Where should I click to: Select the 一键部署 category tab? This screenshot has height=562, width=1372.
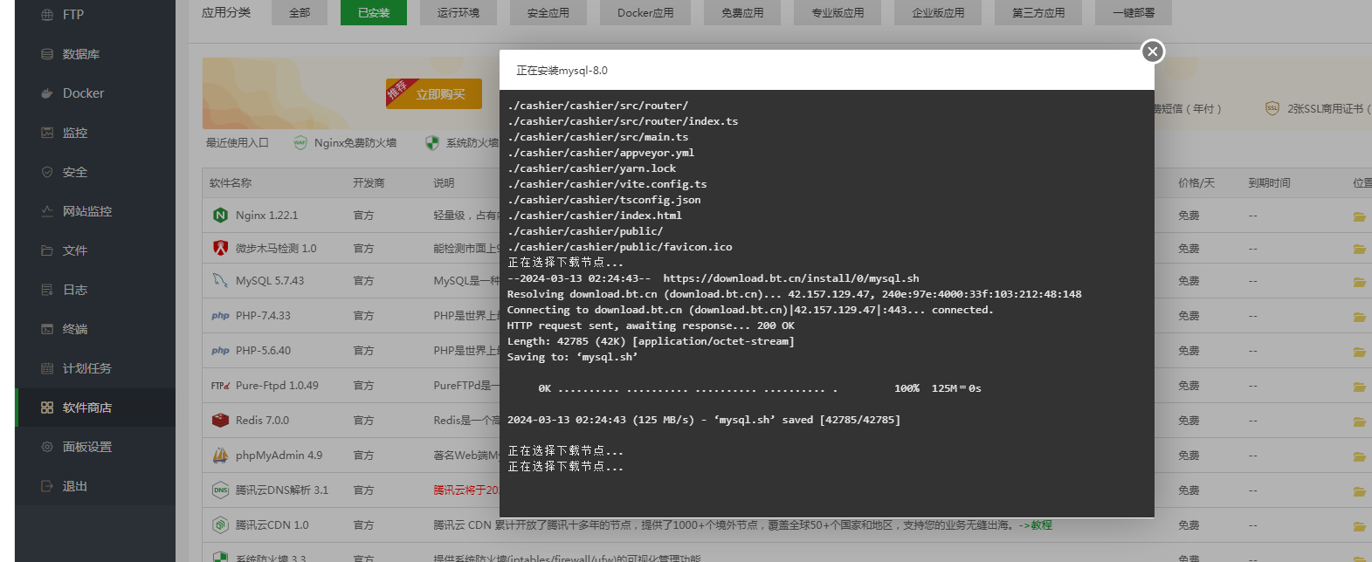coord(1134,13)
